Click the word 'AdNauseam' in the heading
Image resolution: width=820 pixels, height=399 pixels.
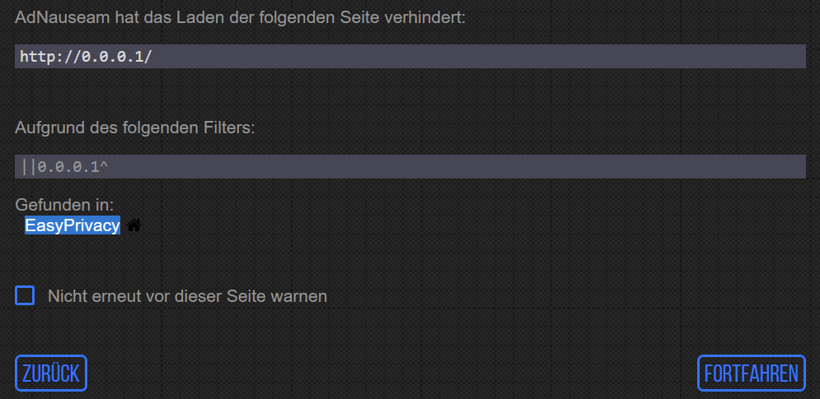[x=53, y=17]
